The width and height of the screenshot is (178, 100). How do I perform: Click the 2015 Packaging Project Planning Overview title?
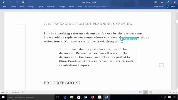click(88, 24)
